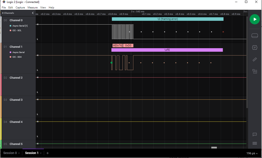262x158 pixels.
Task: Click the red X framing error marker
Action: click(223, 32)
